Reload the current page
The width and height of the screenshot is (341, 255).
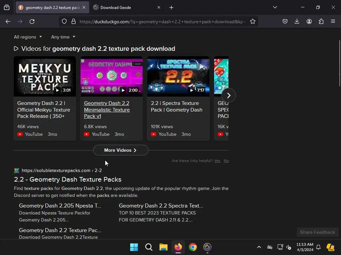(x=32, y=22)
